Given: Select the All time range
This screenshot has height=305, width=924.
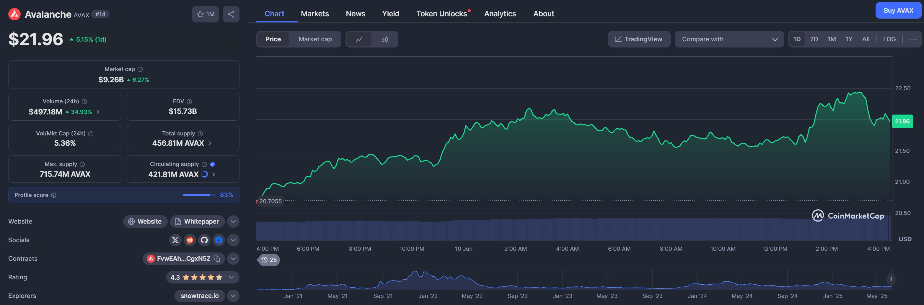Looking at the screenshot, I should 866,40.
